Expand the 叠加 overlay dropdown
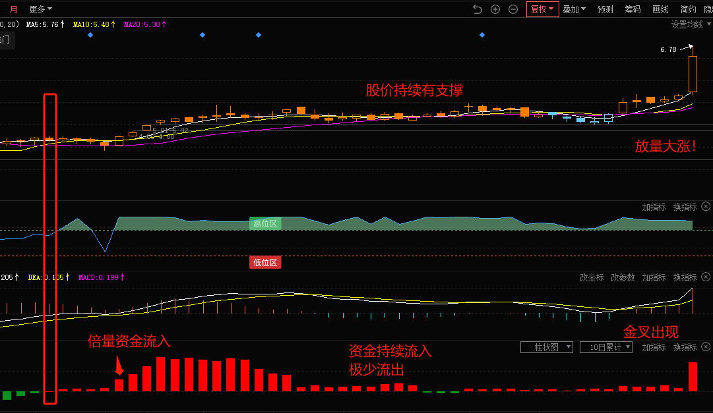 tap(574, 9)
